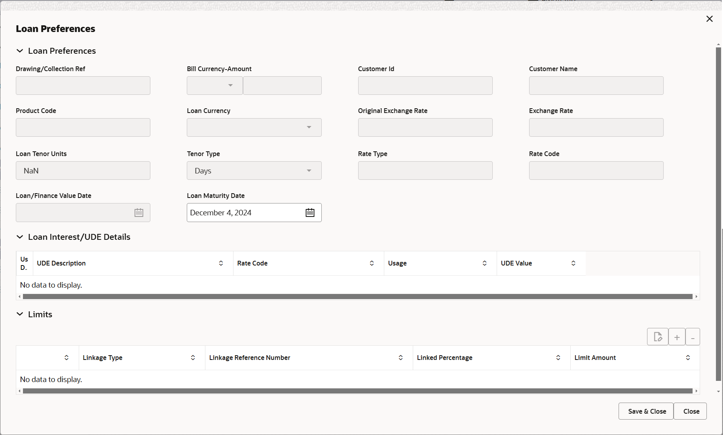Click scroll-left arrow of Limits table
This screenshot has width=723, height=435.
tap(19, 391)
